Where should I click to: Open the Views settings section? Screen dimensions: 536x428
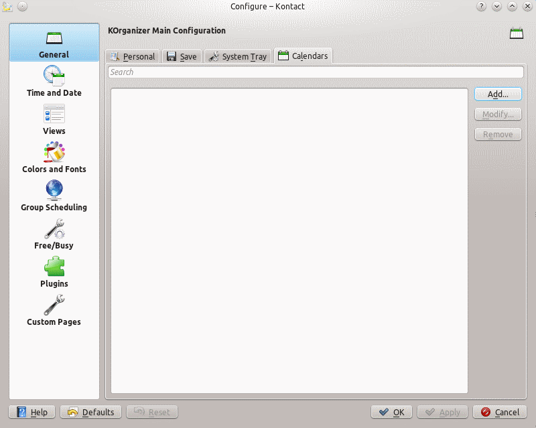pyautogui.click(x=54, y=119)
